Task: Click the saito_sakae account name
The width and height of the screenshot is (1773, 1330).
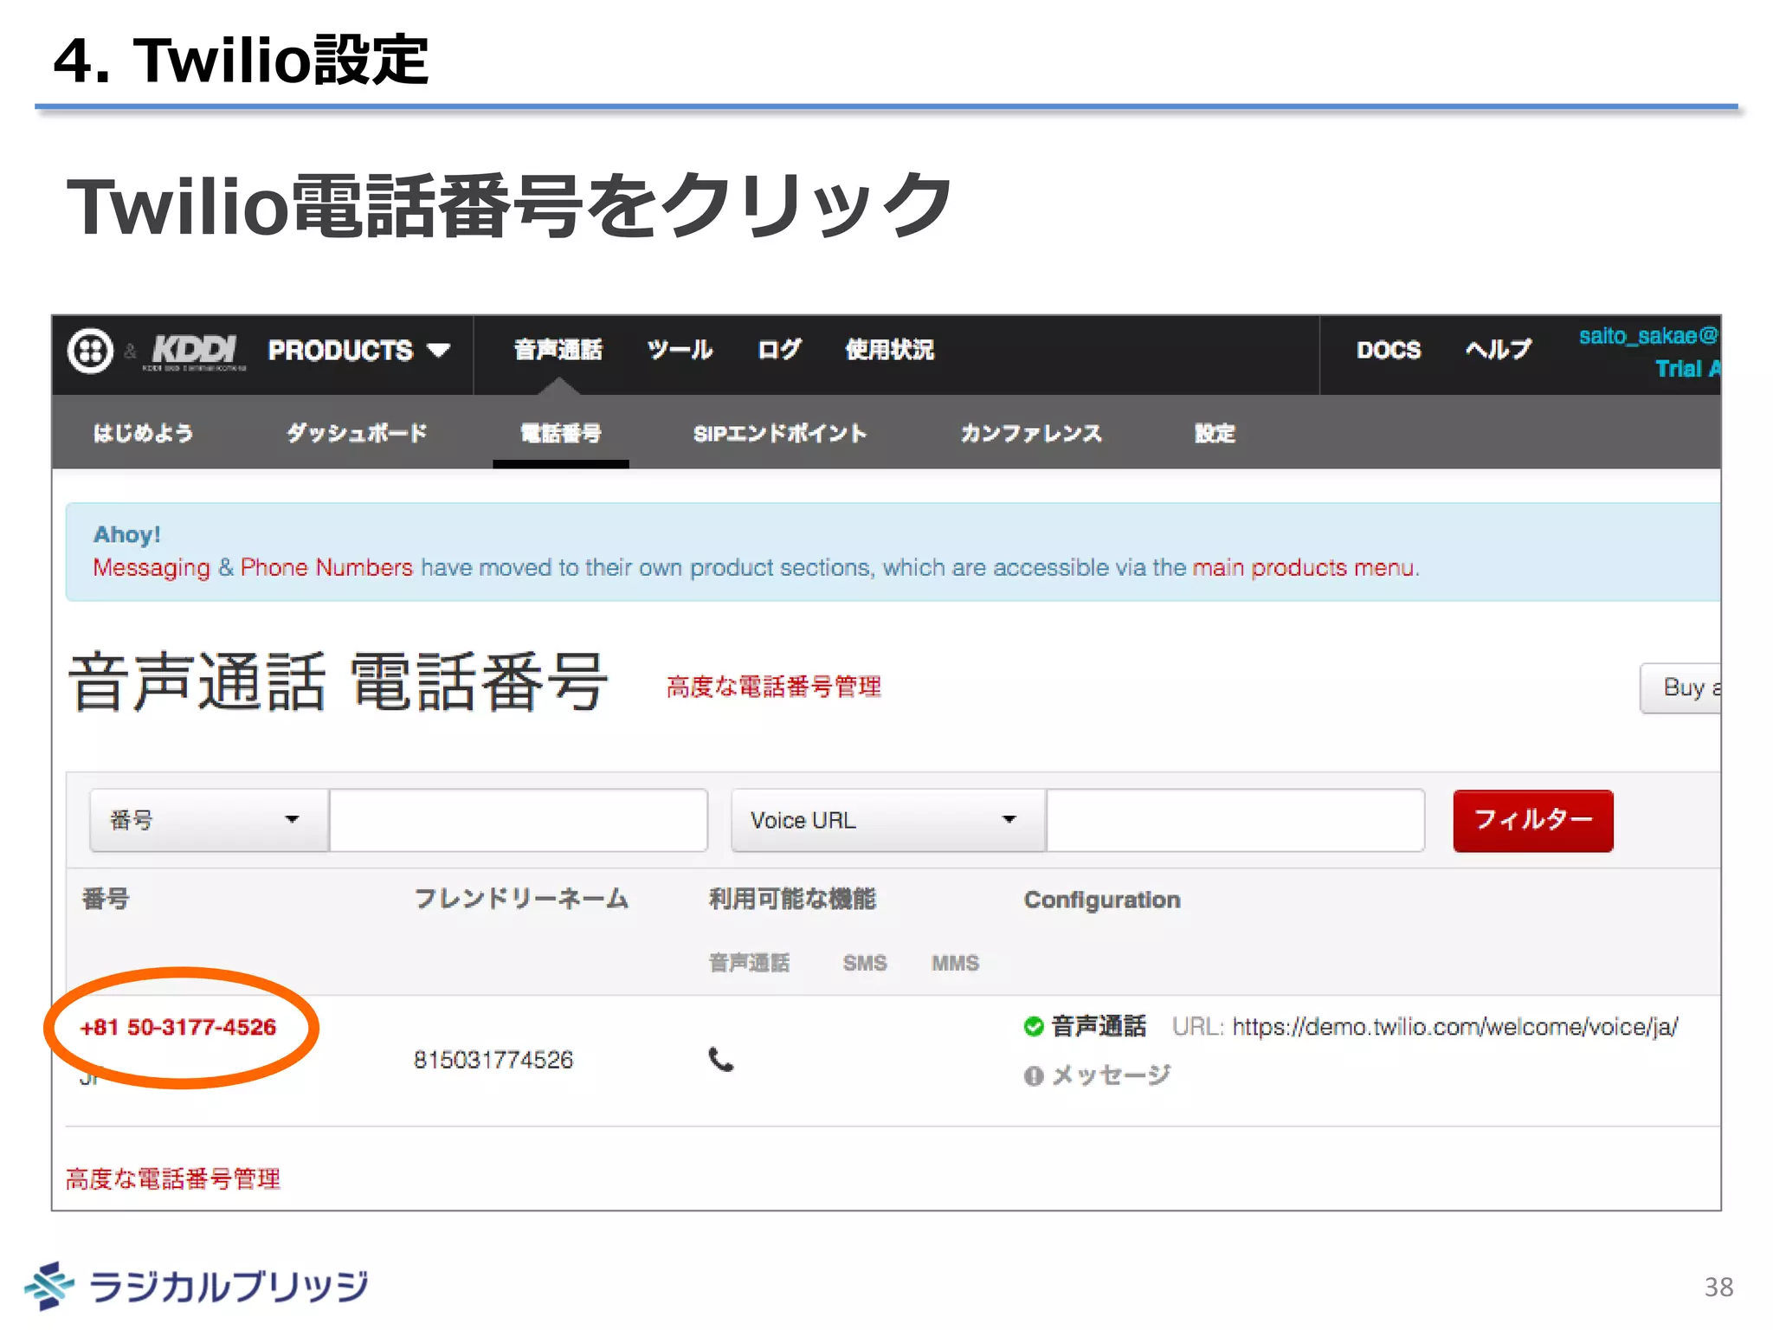Action: tap(1648, 336)
